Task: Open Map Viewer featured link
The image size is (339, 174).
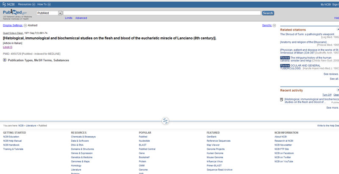Action: (x=213, y=145)
